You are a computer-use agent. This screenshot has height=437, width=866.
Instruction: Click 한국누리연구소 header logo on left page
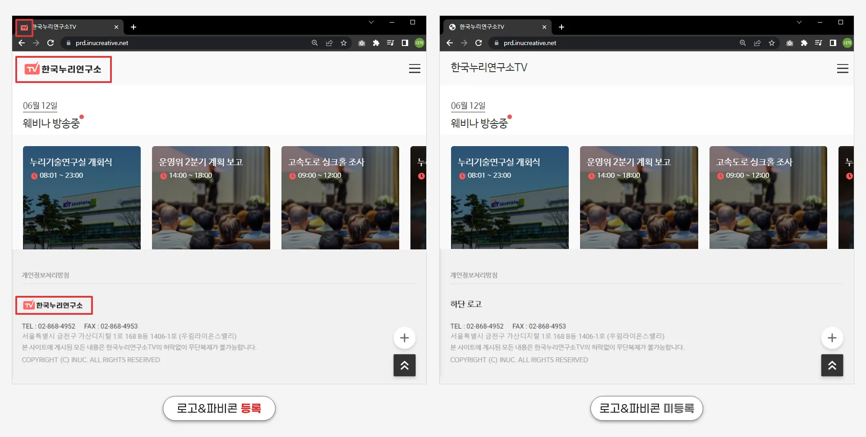coord(64,69)
